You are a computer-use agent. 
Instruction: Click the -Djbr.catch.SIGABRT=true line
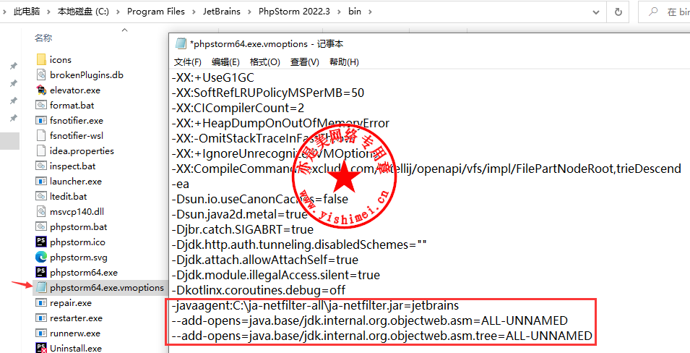(243, 229)
